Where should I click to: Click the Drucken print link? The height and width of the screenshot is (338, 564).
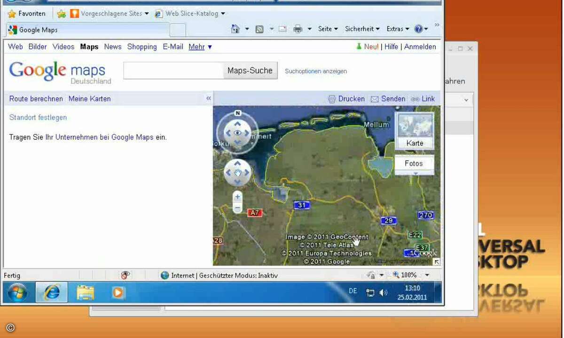[x=346, y=99]
